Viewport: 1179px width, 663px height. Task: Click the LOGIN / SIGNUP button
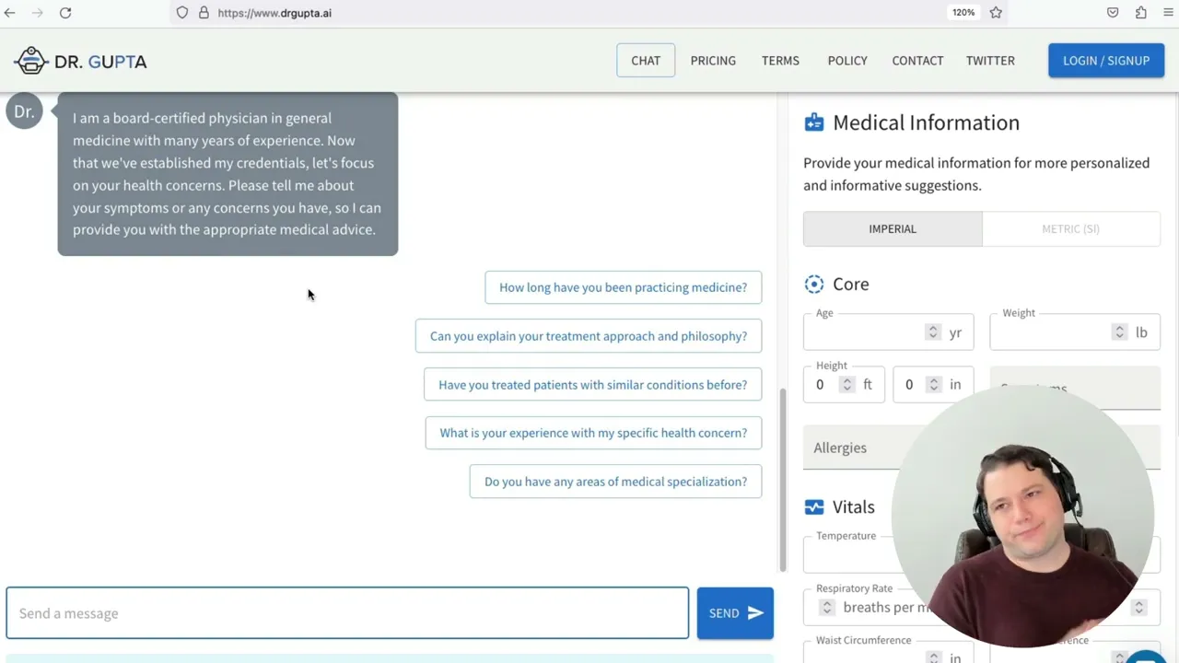pos(1106,61)
